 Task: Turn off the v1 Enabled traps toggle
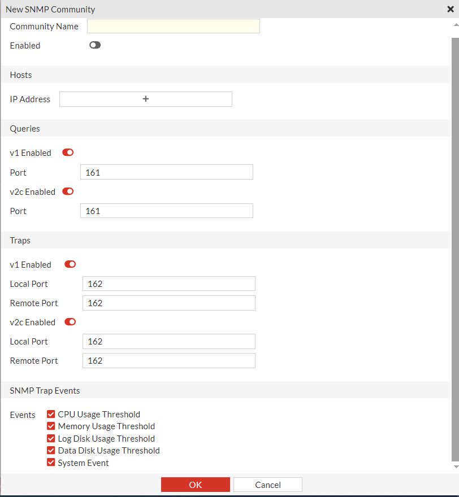point(70,264)
